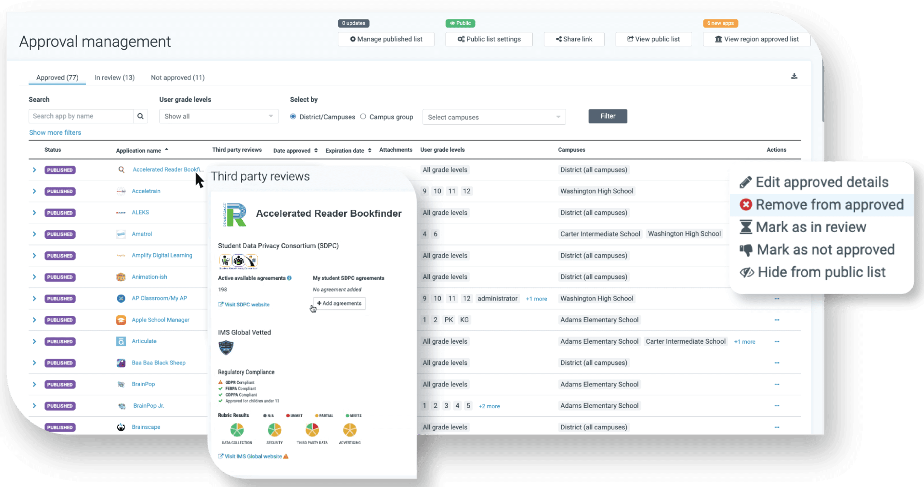Click the Animation-ish app icon
The width and height of the screenshot is (924, 487).
click(121, 277)
